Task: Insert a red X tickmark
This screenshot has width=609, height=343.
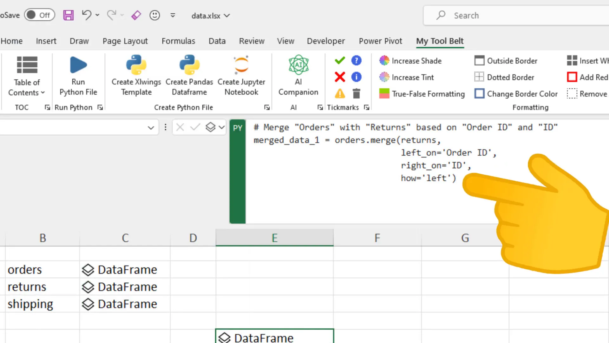Action: click(x=339, y=77)
